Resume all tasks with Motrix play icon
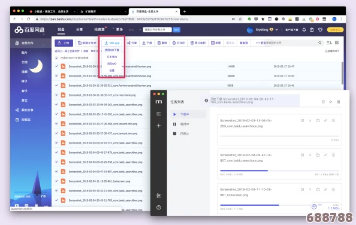Viewport: 356px width, 225px height. 331,102
